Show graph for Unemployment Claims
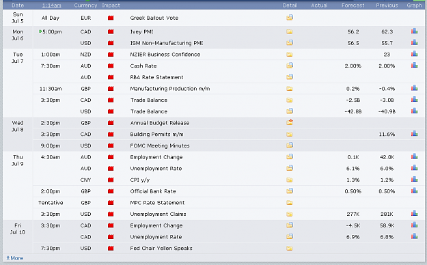The width and height of the screenshot is (427, 265). pos(414,214)
